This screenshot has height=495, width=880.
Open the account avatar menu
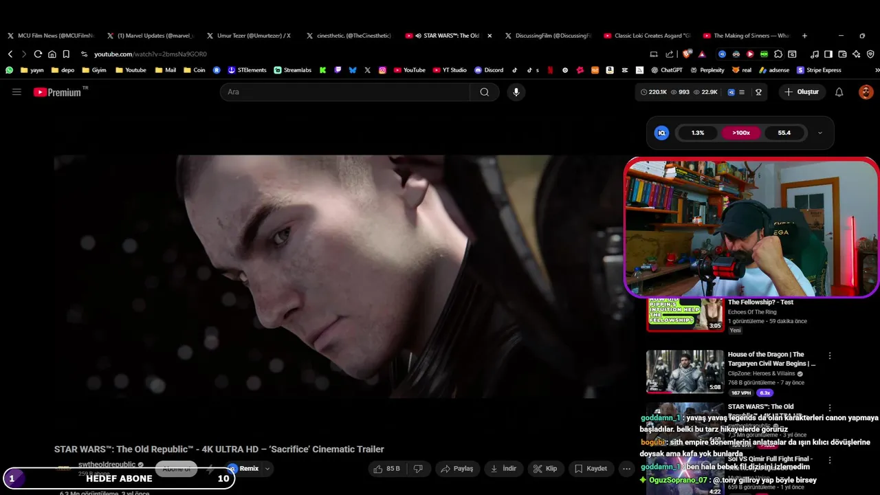tap(866, 91)
